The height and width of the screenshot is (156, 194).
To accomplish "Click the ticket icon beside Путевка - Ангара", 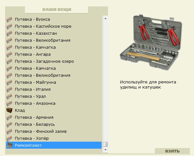I will [9, 54].
